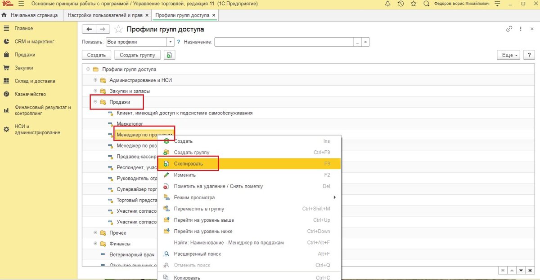Collapse the root Профили групп доступа folder
The image size is (540, 280).
tap(88, 69)
